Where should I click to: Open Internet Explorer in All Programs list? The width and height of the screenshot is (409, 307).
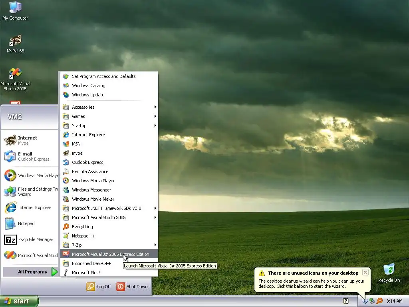[109, 135]
